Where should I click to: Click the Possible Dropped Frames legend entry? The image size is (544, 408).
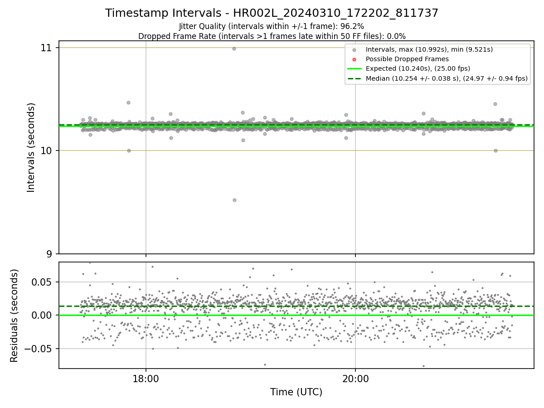(x=407, y=59)
